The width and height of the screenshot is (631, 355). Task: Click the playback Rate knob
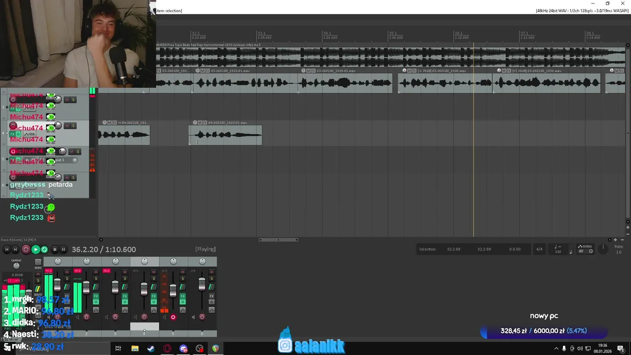[x=603, y=249]
